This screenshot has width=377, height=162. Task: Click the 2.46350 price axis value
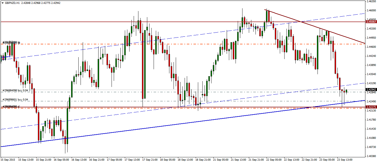click(x=371, y=1)
